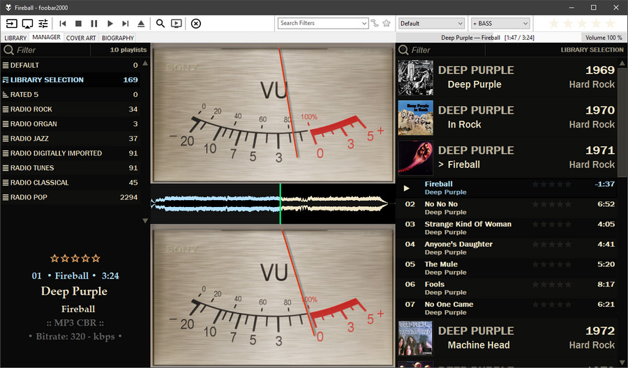
Task: Select the track No No No
Action: click(507, 208)
